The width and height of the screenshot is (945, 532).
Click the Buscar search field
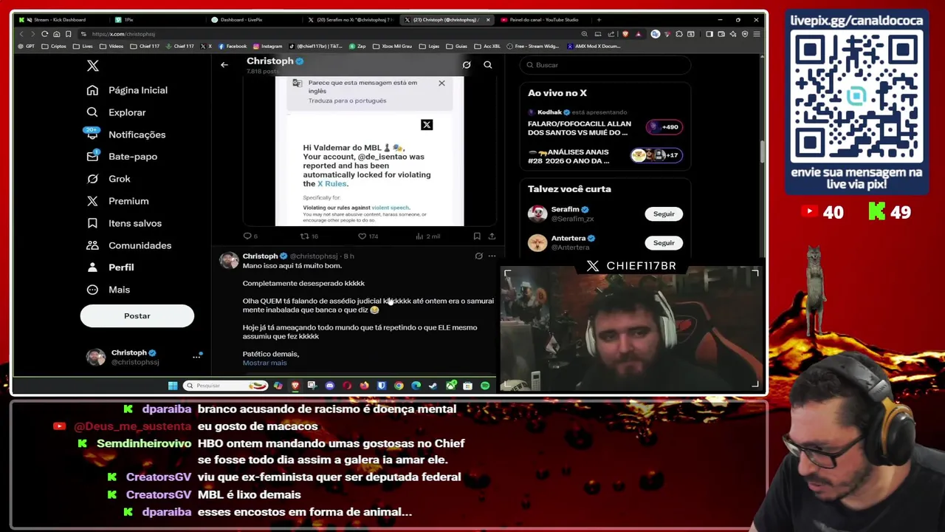(605, 65)
